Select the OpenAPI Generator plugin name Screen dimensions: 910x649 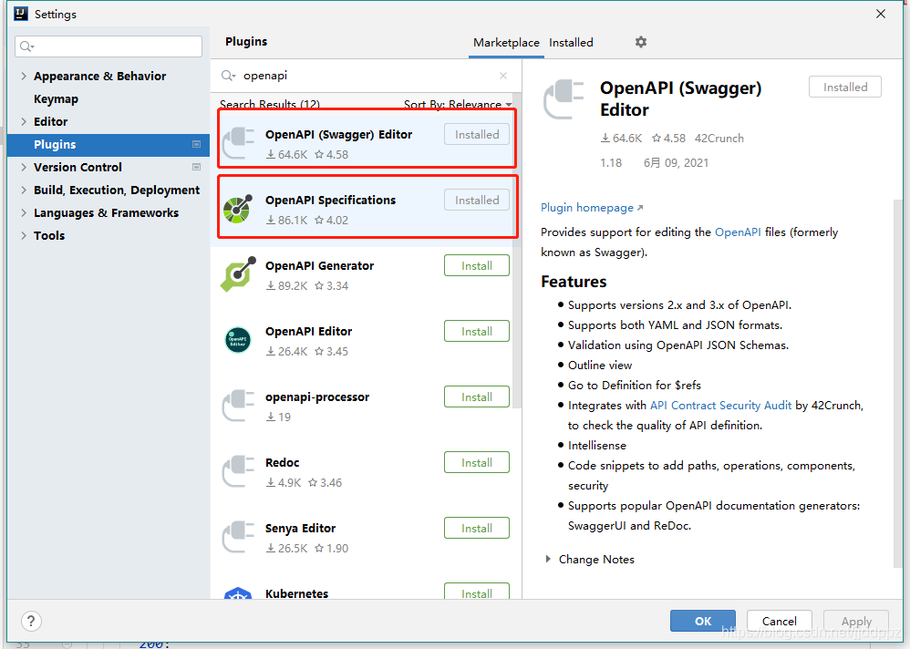tap(319, 265)
